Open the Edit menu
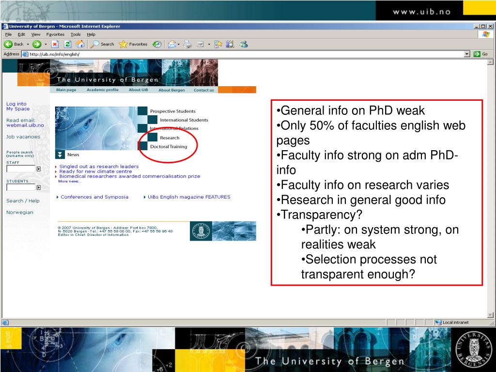Viewport: 496px width, 372px height. pos(21,34)
